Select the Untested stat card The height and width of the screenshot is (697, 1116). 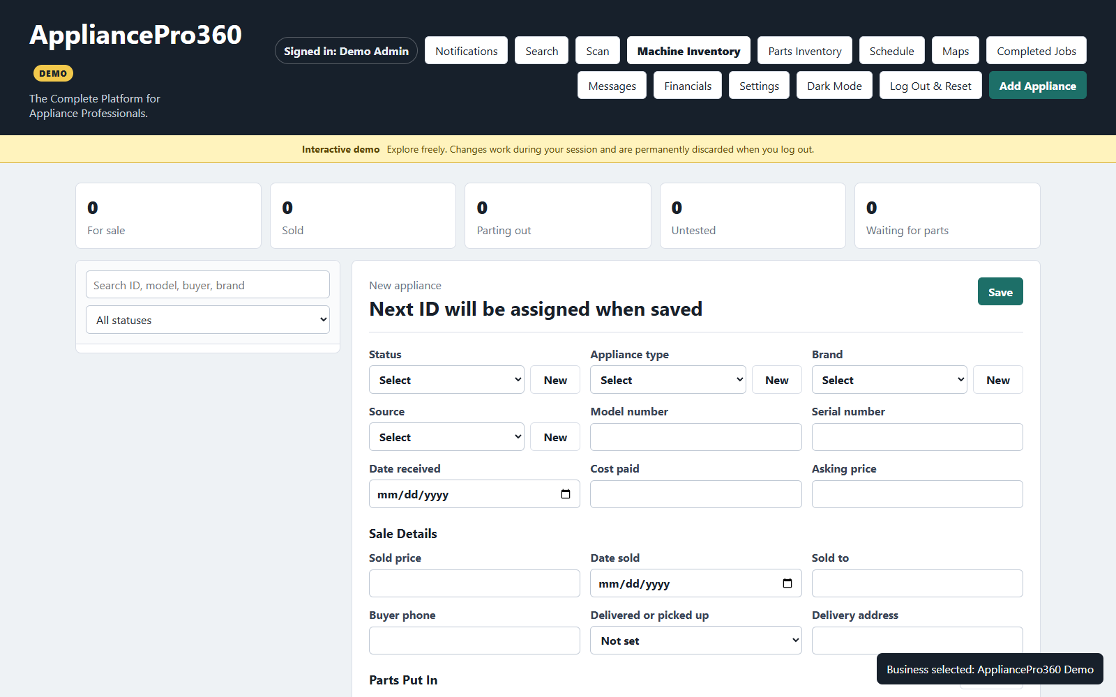753,215
